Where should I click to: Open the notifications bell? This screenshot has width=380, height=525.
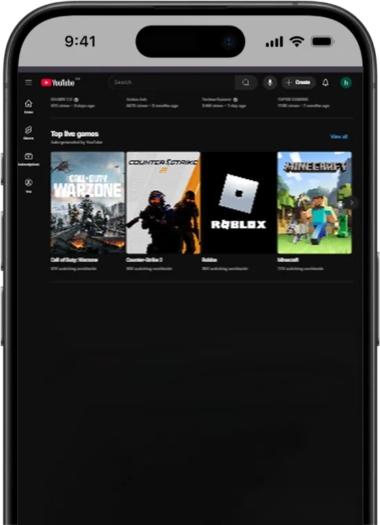tap(325, 82)
